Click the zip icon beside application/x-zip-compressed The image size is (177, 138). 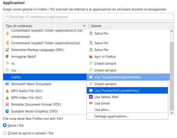pos(7,33)
